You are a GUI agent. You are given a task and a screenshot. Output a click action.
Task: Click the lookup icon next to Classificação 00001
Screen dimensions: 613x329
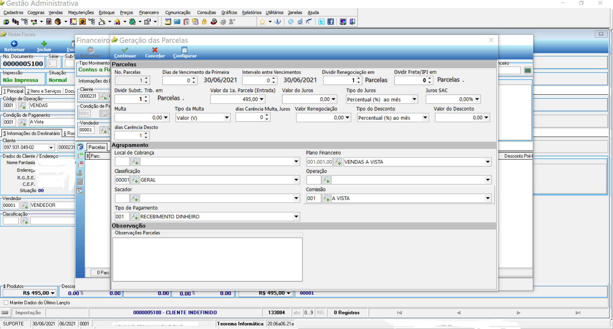(x=135, y=180)
